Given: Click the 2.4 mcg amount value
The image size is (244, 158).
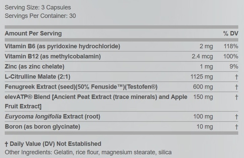Looking at the screenshot, I should tap(202, 56).
